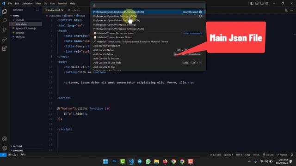Focus the command palette input field

(x=148, y=6)
